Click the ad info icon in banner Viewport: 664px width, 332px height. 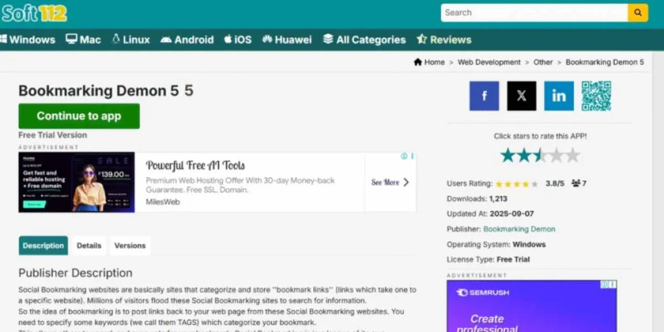tap(404, 156)
